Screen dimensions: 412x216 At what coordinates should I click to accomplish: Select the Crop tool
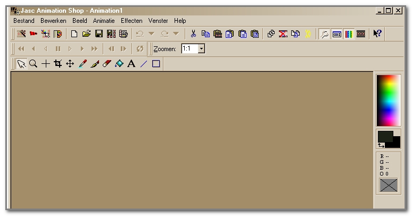58,64
